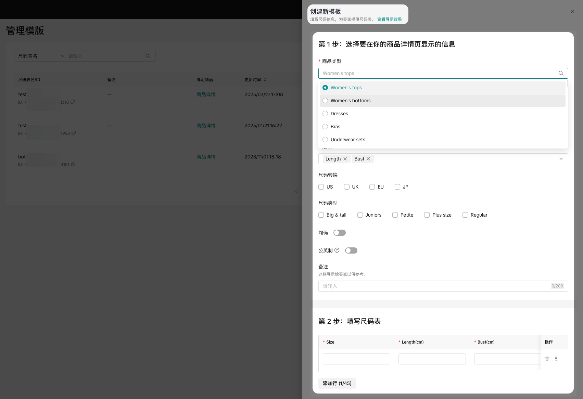
Task: Toggle the 公英制 switch
Action: (x=351, y=250)
